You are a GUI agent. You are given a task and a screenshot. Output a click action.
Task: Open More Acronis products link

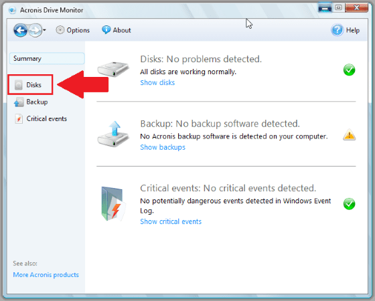pos(46,275)
